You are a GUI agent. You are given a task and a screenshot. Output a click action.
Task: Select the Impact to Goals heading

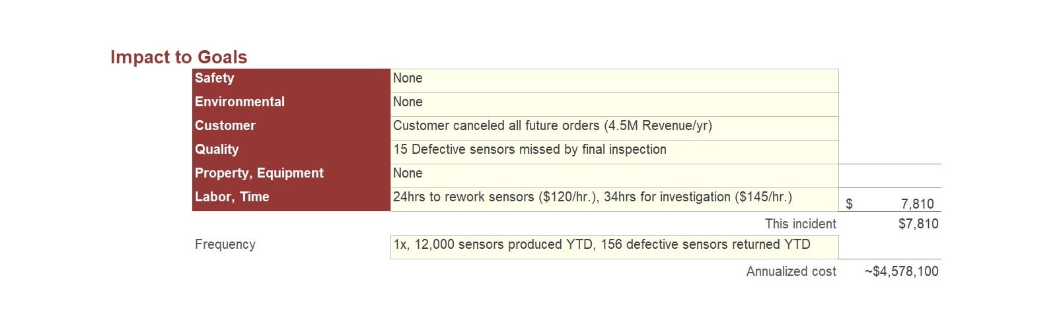[178, 57]
